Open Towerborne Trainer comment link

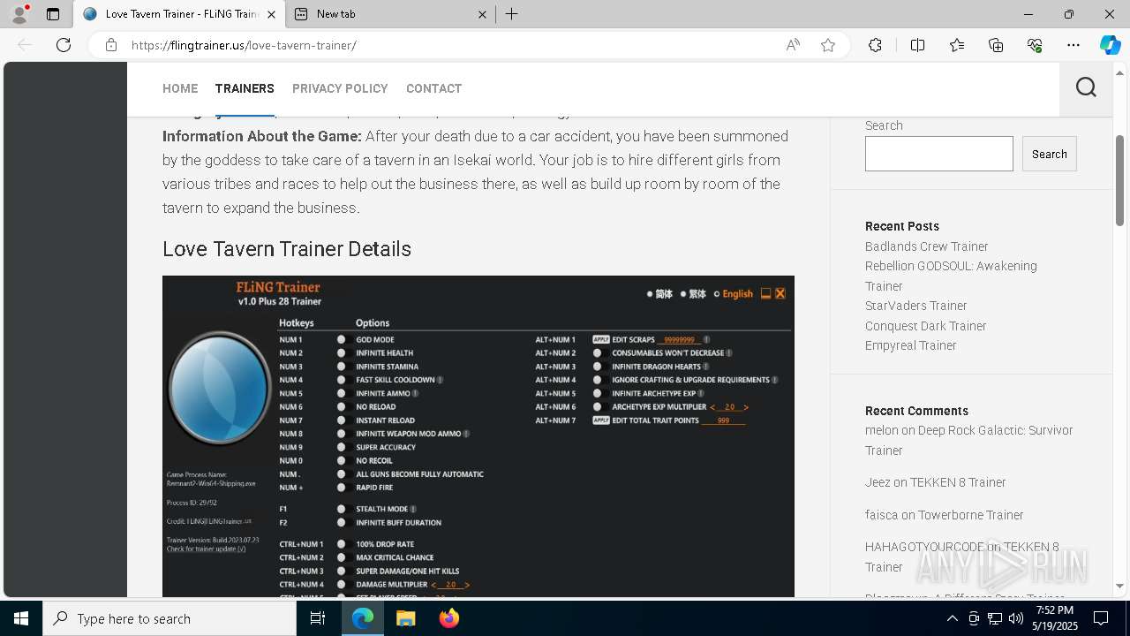[x=970, y=515]
